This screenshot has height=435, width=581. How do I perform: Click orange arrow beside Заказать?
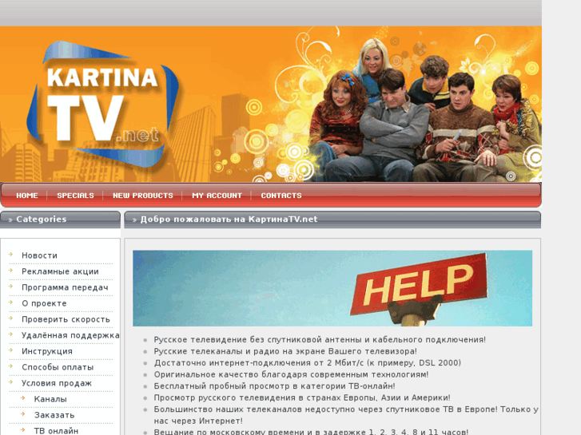click(23, 414)
